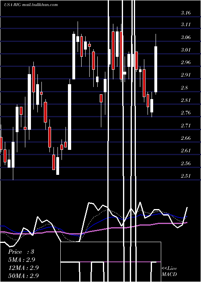Click the 'Price : 3' readout
This screenshot has height=282, width=201.
click(x=21, y=252)
